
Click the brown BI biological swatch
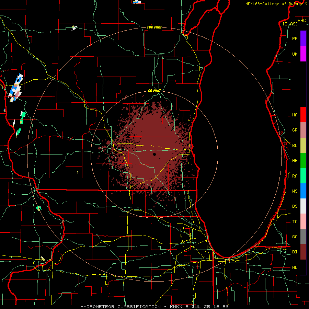coord(303,252)
